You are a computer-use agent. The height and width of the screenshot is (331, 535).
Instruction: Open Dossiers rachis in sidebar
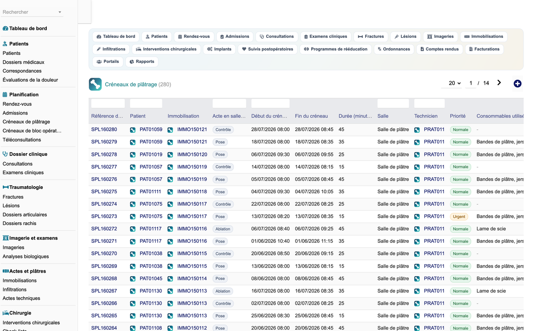pos(20,223)
